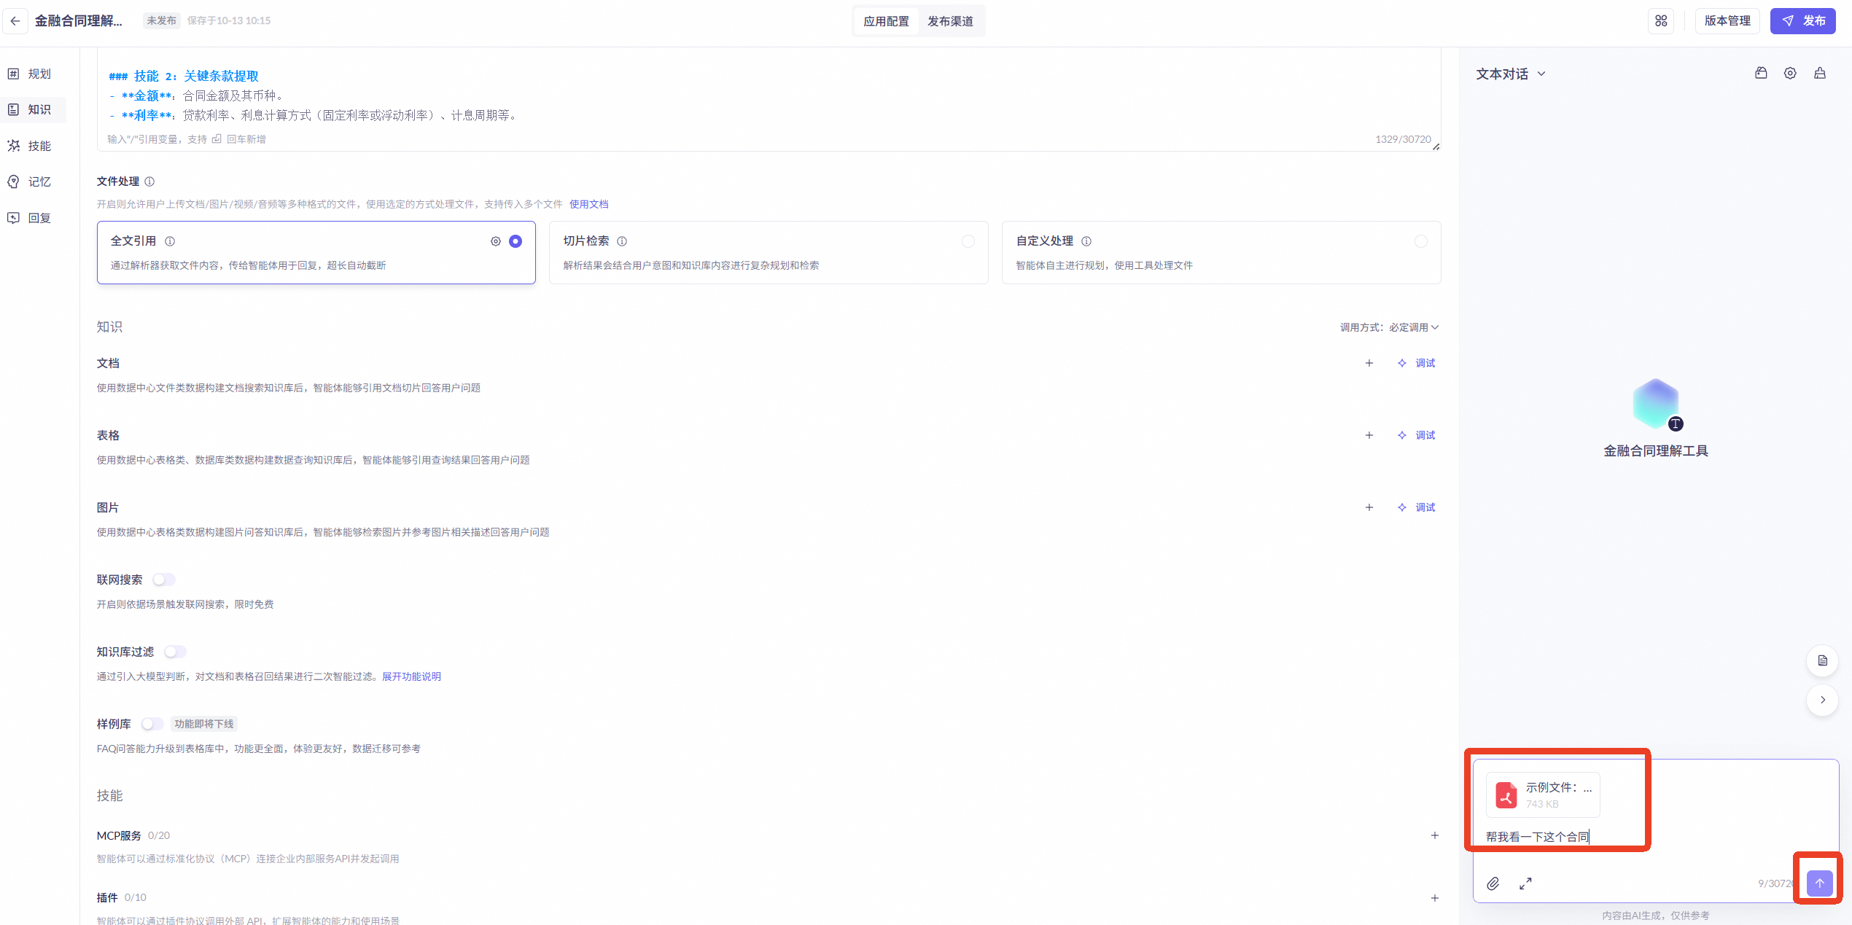Open the 文本对话 dropdown
Image resolution: width=1852 pixels, height=925 pixels.
[1511, 74]
